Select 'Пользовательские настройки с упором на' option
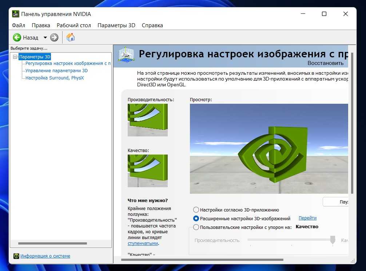 pyautogui.click(x=196, y=227)
